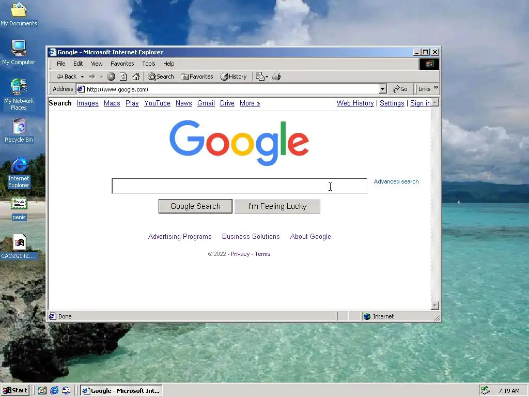529x397 pixels.
Task: Select the Internet Explorer desktop icon
Action: [x=19, y=173]
